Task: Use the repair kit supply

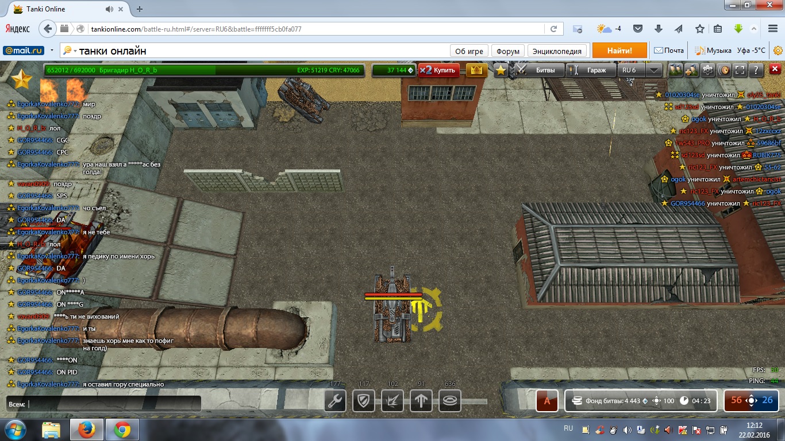Action: pos(335,400)
